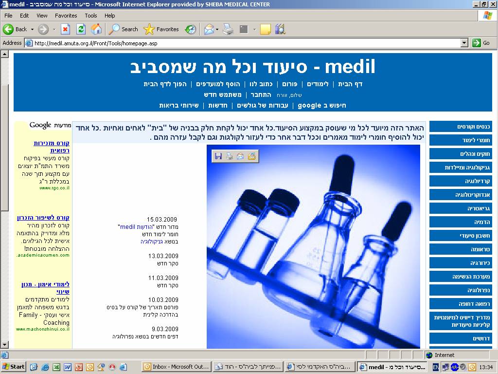The image size is (498, 374).
Task: Open the Search pane in the toolbar
Action: point(123,29)
